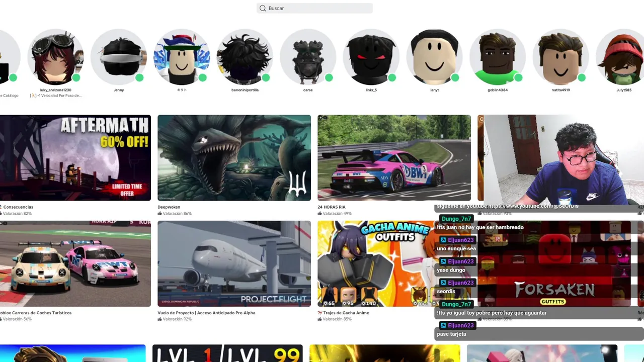Open the Aftermath 60% OFF game thumbnail
This screenshot has height=362, width=644.
click(x=75, y=158)
